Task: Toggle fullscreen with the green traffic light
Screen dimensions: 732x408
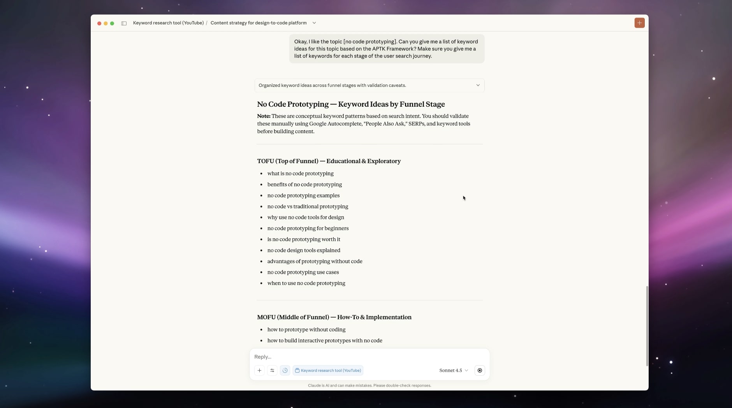Action: click(112, 23)
